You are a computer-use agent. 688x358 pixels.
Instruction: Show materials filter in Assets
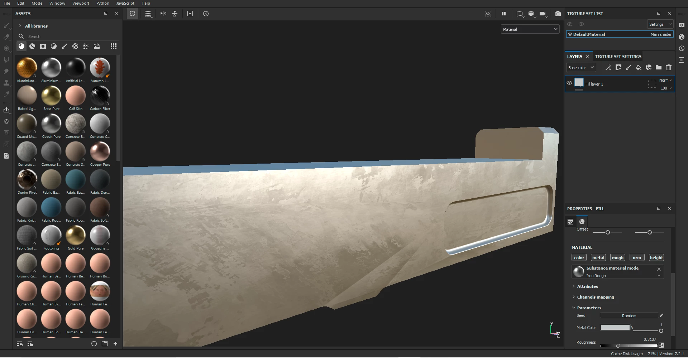21,46
